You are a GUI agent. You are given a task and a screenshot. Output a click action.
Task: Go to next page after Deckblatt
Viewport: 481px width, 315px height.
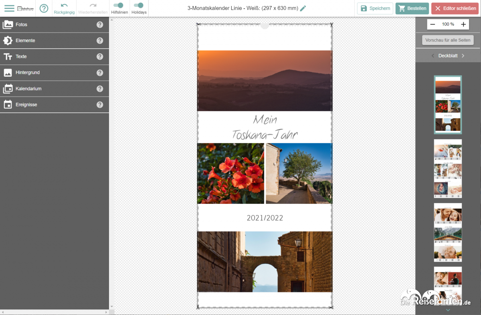point(463,56)
